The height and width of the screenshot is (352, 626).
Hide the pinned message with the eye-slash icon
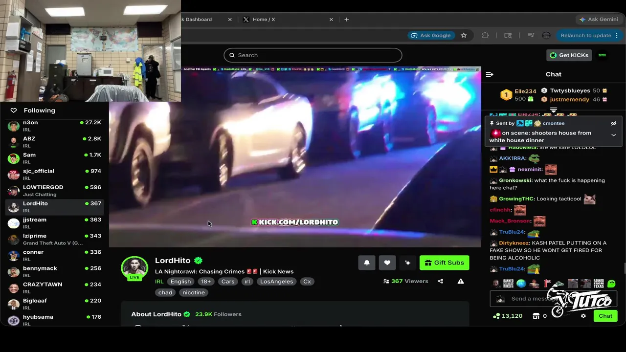point(613,123)
